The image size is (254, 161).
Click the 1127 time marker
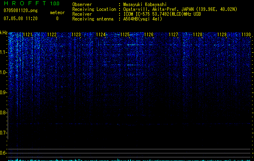[x=173, y=35]
